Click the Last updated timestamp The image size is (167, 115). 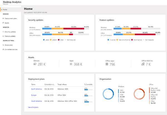(35, 12)
